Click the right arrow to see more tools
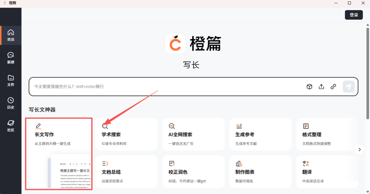The width and height of the screenshot is (370, 194). pyautogui.click(x=360, y=149)
